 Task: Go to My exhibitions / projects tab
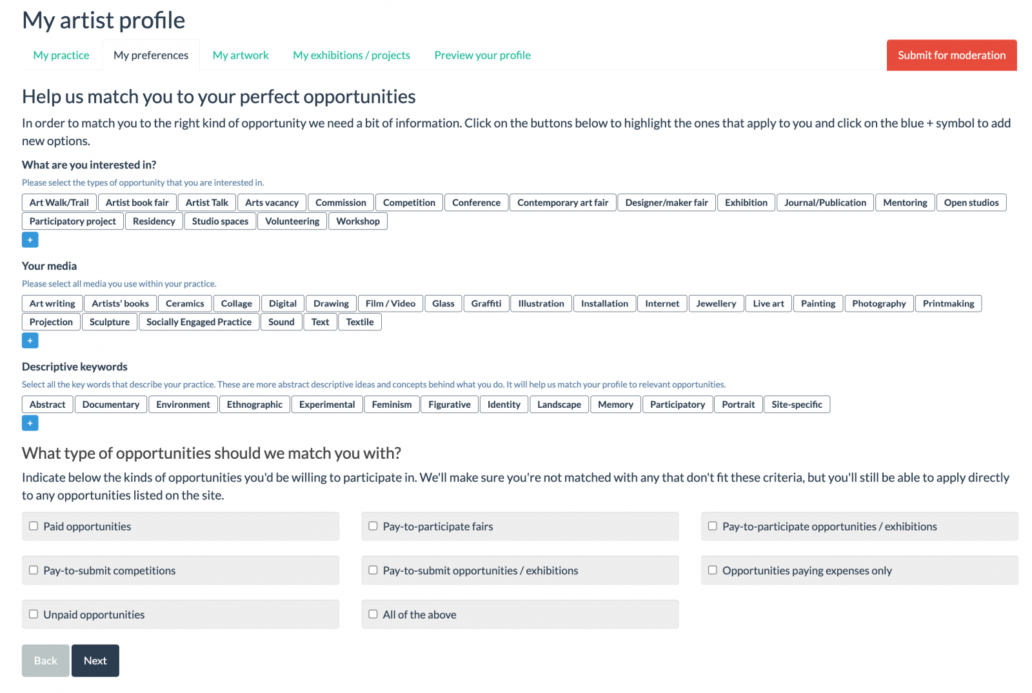(x=352, y=55)
